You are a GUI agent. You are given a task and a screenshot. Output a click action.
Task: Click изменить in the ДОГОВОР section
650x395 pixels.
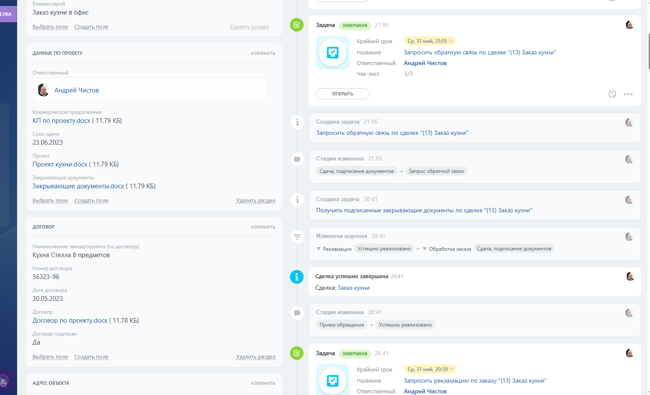[x=263, y=227]
